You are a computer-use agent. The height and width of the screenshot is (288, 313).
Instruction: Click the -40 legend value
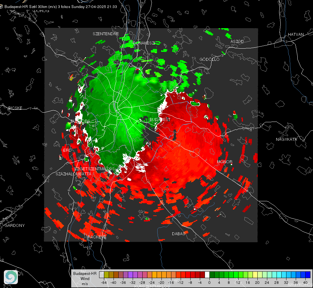point(113,283)
